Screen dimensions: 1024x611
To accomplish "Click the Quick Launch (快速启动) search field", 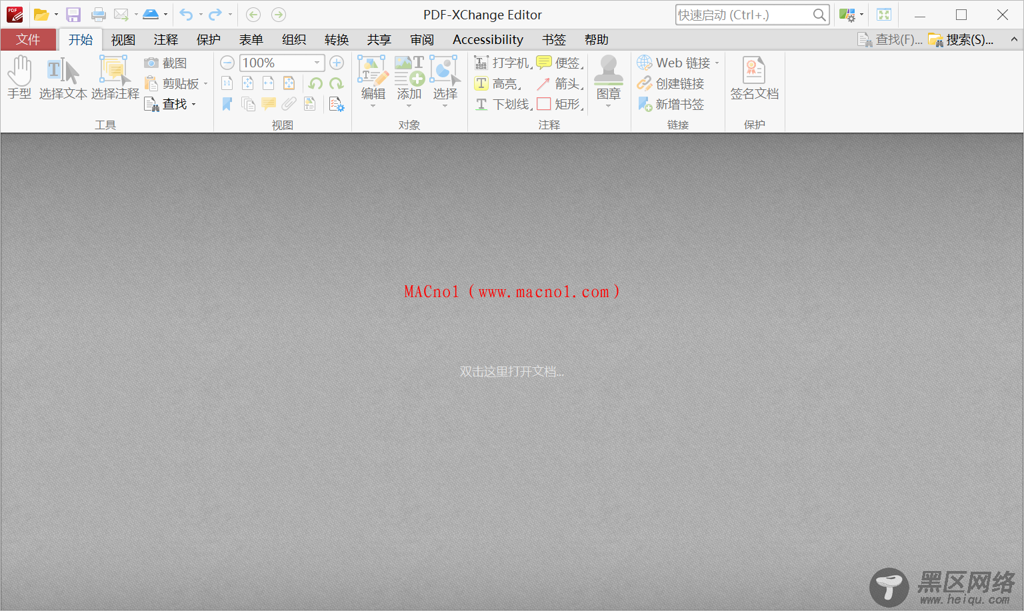I will (752, 15).
